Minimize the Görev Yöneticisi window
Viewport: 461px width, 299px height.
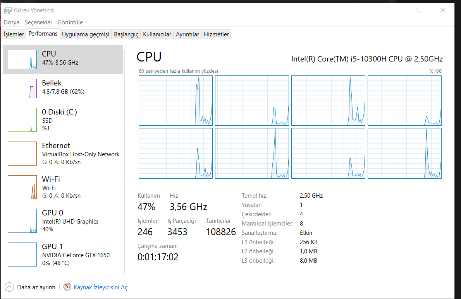pos(397,10)
